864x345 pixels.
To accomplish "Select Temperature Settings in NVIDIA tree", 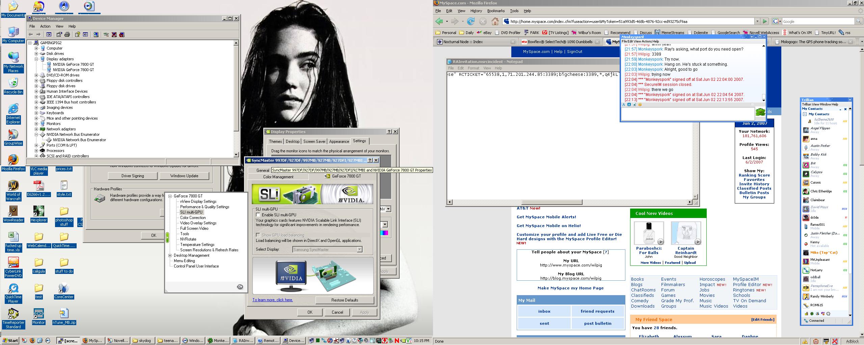I will [x=197, y=245].
